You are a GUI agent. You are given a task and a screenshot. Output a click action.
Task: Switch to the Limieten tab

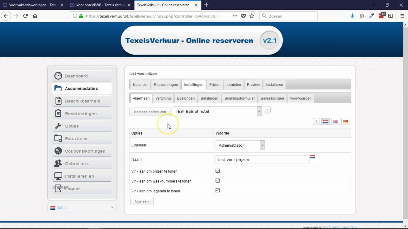pos(234,85)
